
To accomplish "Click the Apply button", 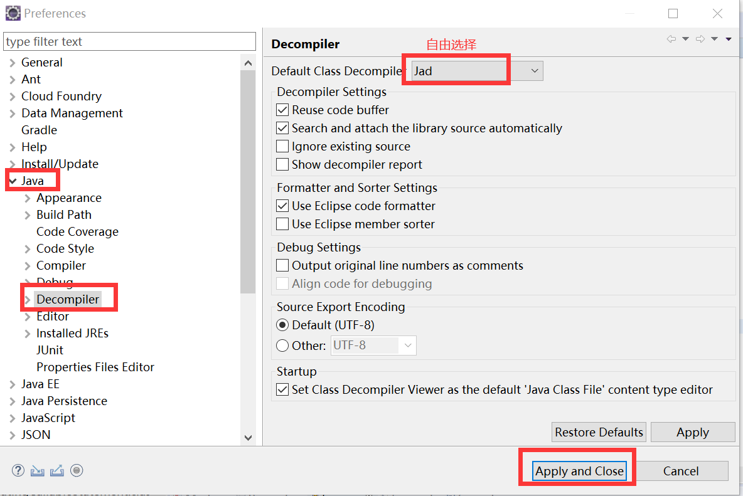I will click(x=693, y=432).
